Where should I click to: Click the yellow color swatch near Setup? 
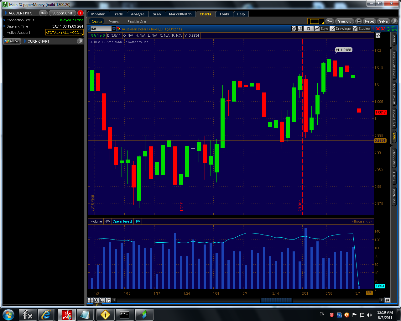(x=316, y=21)
